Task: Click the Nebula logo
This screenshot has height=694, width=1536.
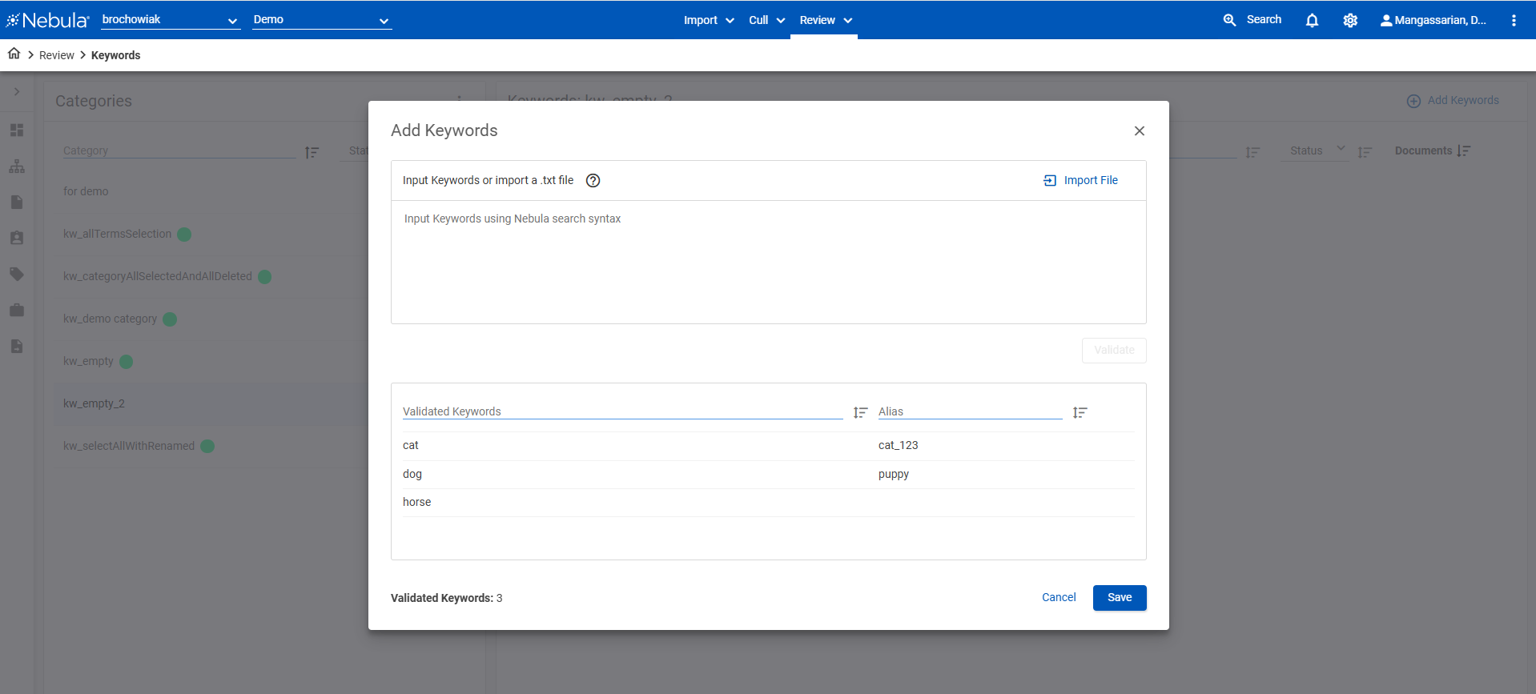Action: (x=47, y=20)
